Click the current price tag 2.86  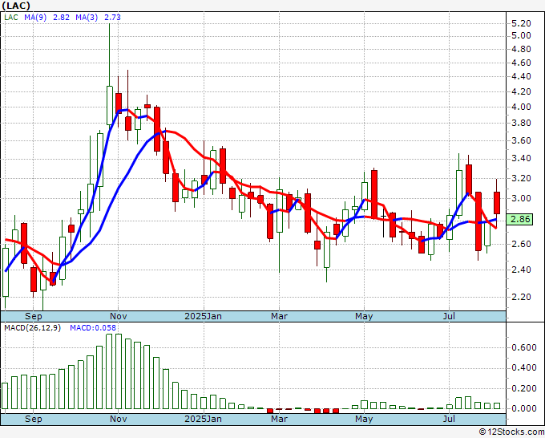coord(519,219)
